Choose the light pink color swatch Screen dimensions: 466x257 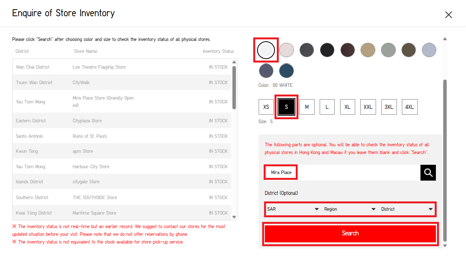coord(286,50)
